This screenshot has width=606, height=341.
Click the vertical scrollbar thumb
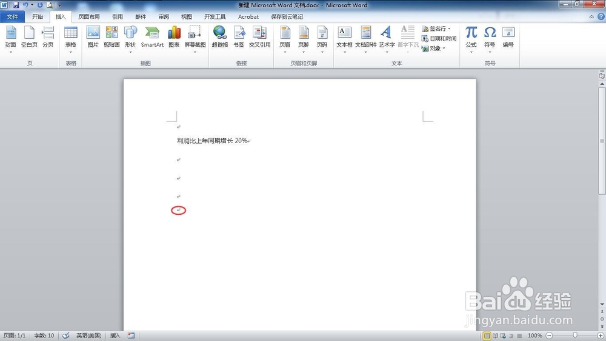[x=602, y=141]
